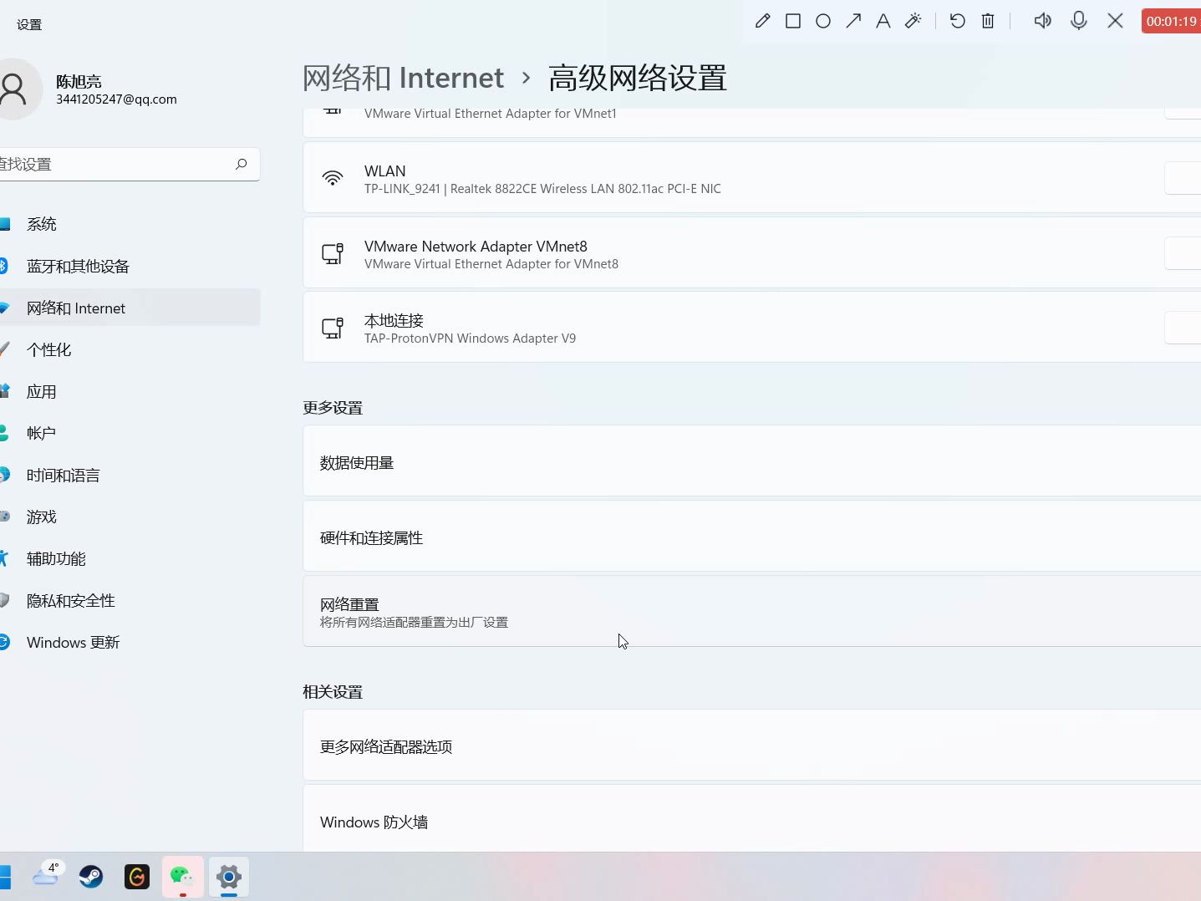This screenshot has width=1201, height=901.
Task: Go back to 网络和 Internet breadcrumb
Action: [403, 78]
